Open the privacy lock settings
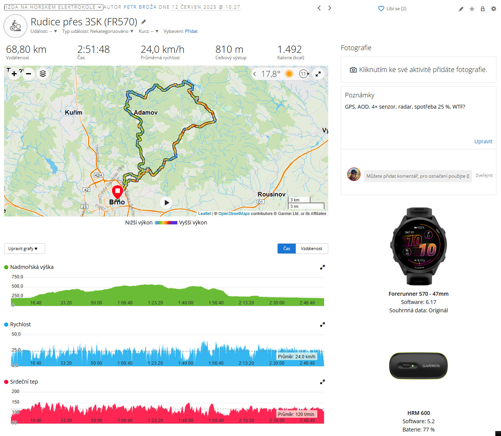 click(483, 9)
